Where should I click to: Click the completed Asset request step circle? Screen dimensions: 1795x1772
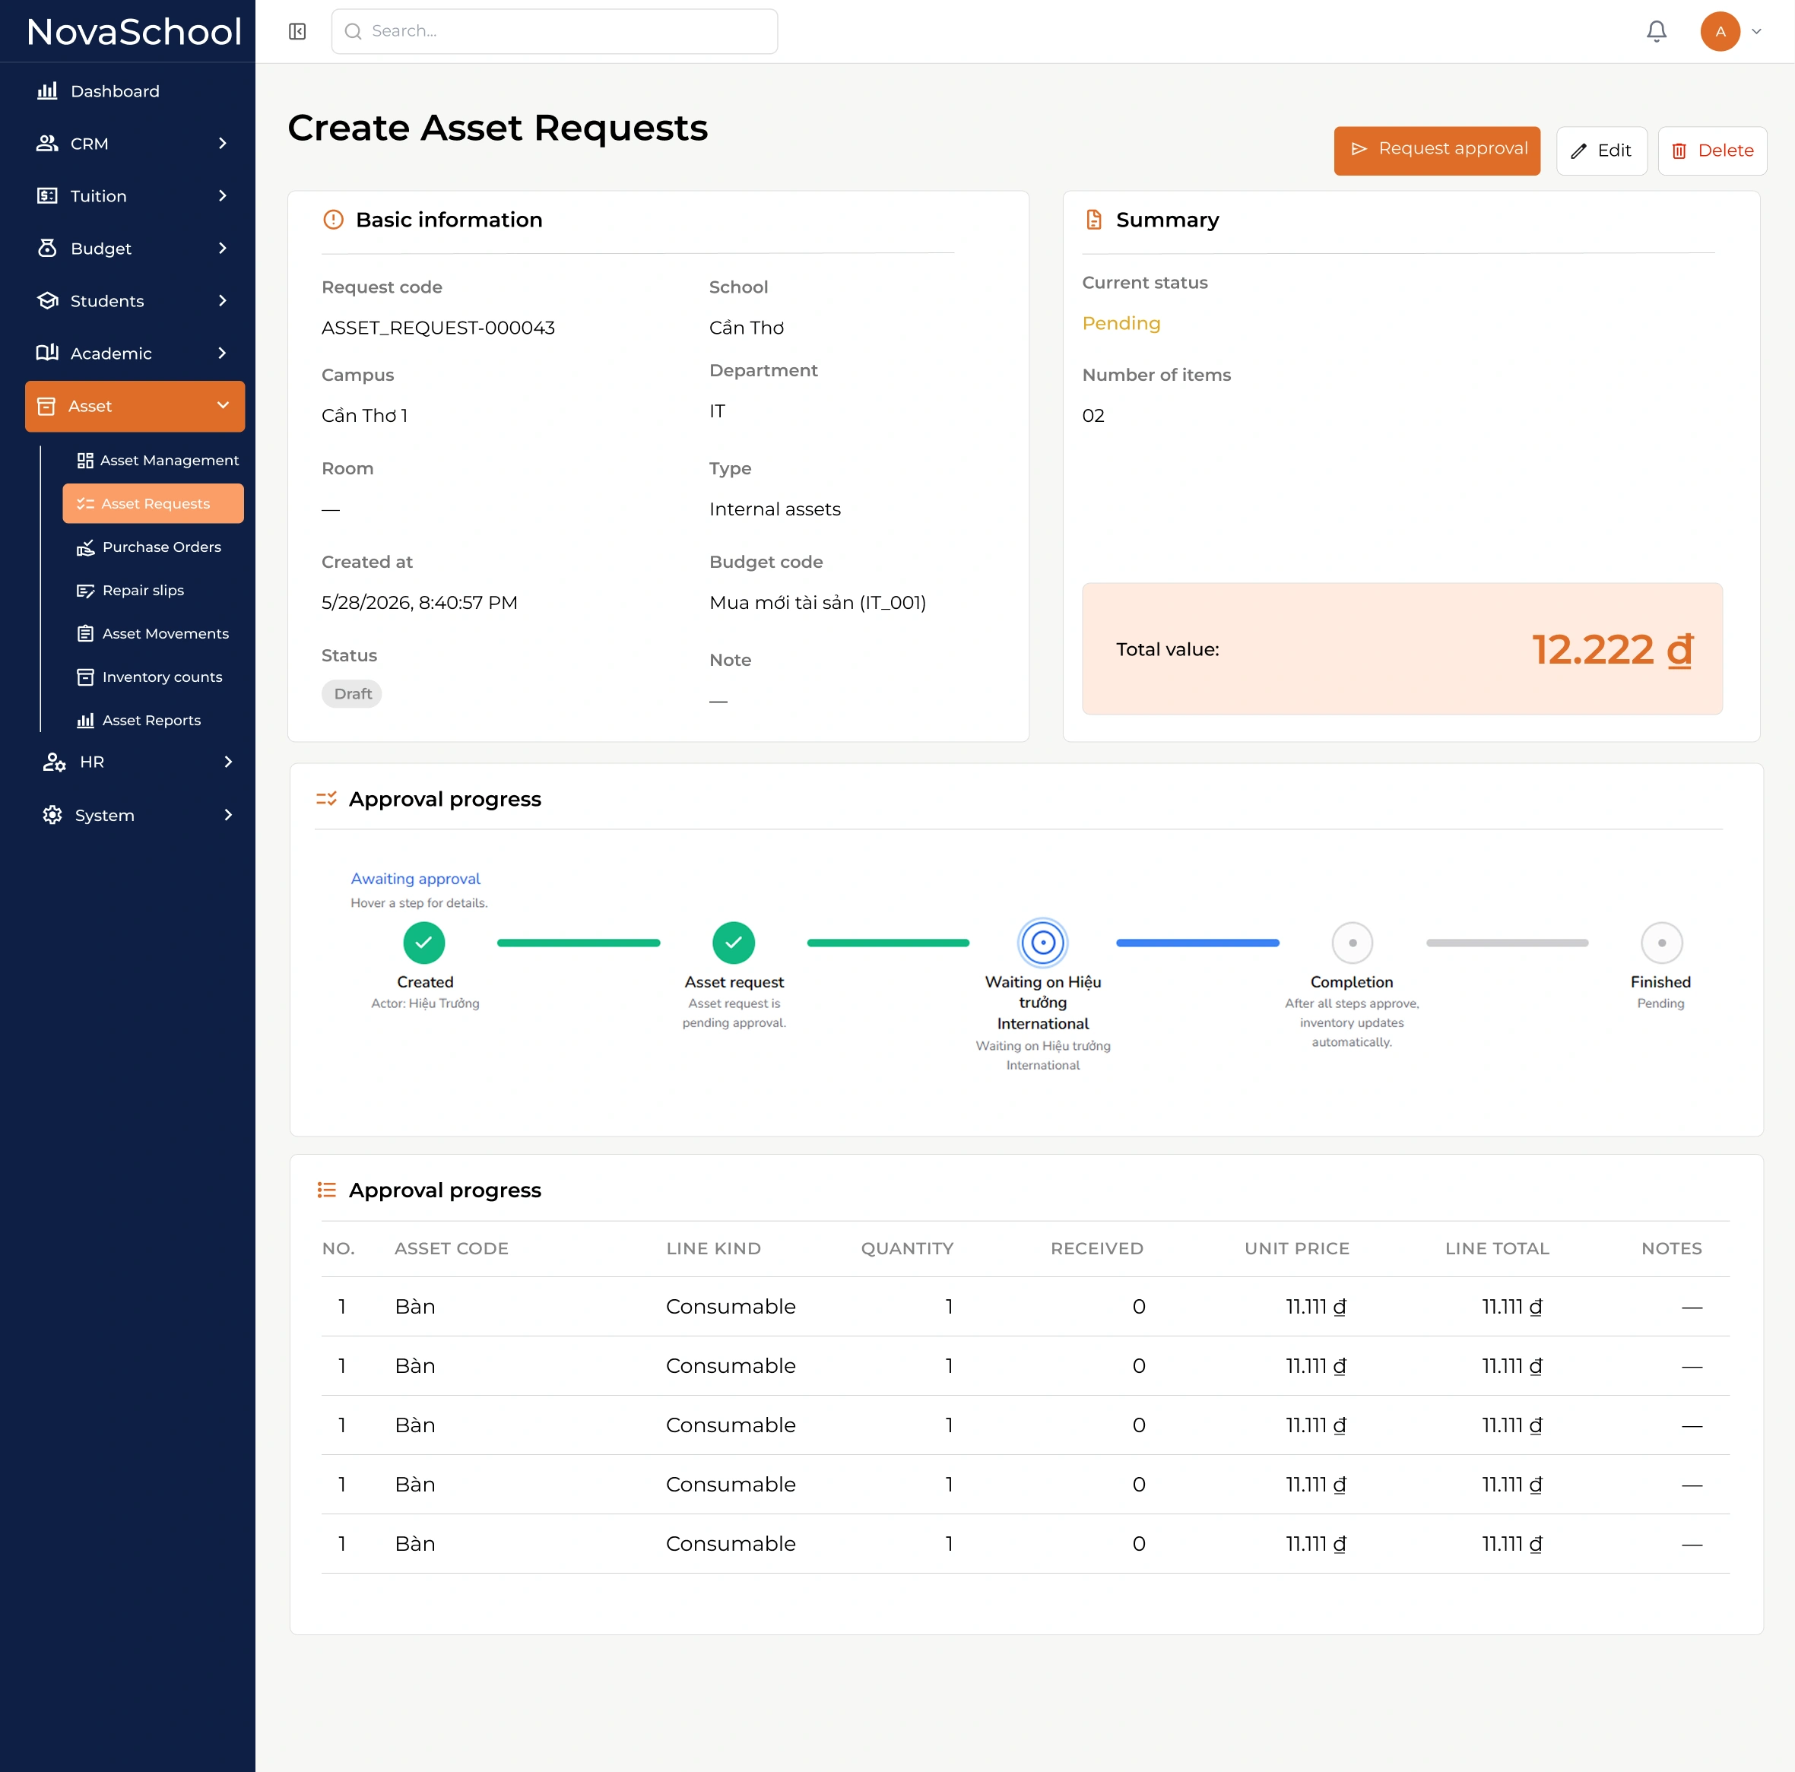pos(733,942)
